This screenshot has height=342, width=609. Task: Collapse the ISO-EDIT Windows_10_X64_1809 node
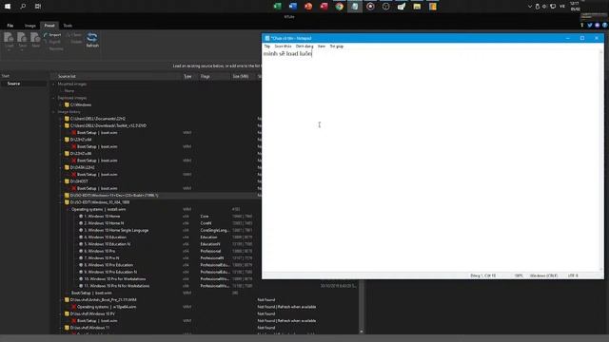click(x=60, y=202)
